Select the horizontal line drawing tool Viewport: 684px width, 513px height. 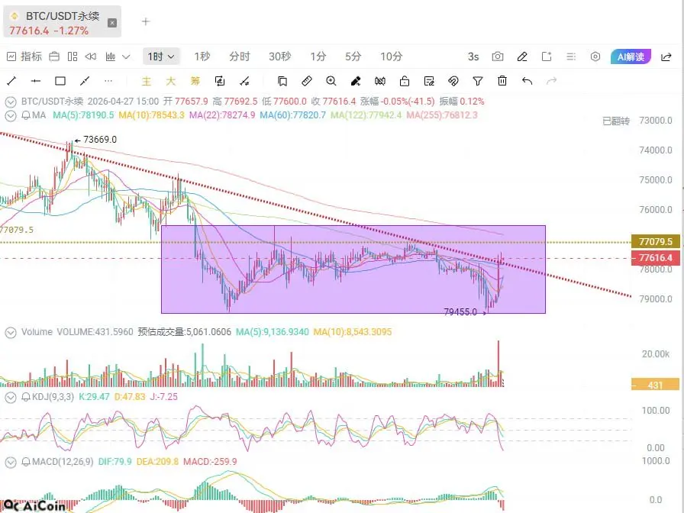tap(36, 81)
